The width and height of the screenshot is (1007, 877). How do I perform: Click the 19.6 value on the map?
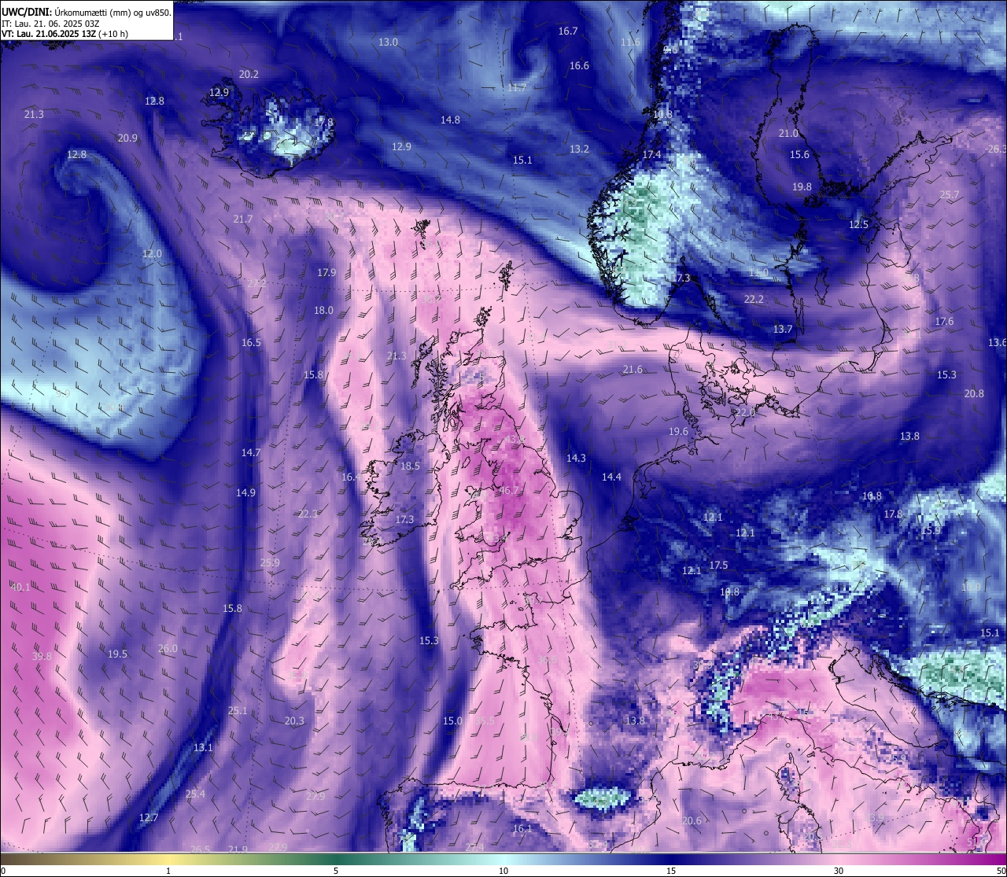pos(678,431)
